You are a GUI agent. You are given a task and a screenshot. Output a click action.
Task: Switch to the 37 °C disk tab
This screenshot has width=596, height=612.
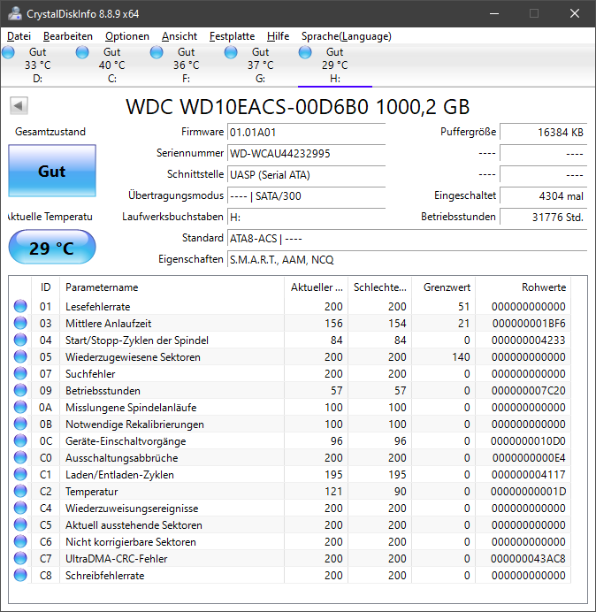[x=260, y=65]
